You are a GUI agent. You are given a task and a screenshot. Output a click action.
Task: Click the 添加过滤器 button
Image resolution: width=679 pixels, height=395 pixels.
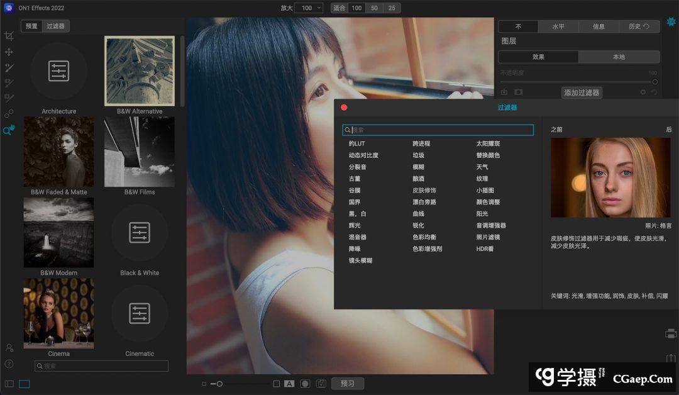[582, 92]
